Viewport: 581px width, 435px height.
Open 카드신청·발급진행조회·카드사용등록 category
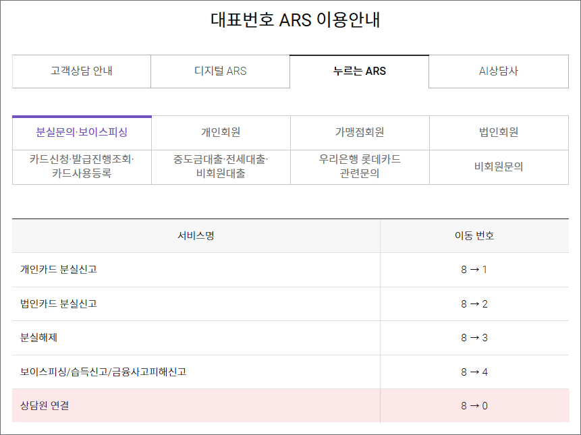[x=82, y=167]
